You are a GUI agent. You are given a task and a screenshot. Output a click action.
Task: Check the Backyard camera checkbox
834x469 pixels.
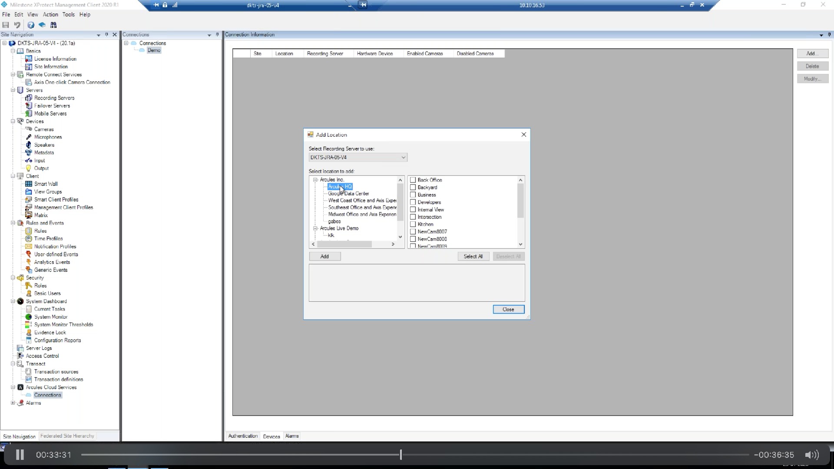[413, 187]
